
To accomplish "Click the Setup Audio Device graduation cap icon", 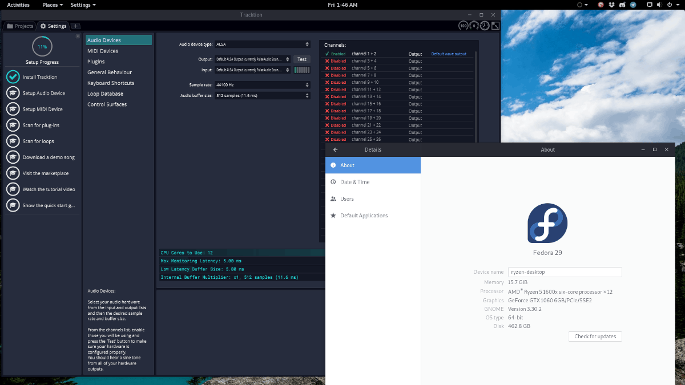I will coord(13,93).
